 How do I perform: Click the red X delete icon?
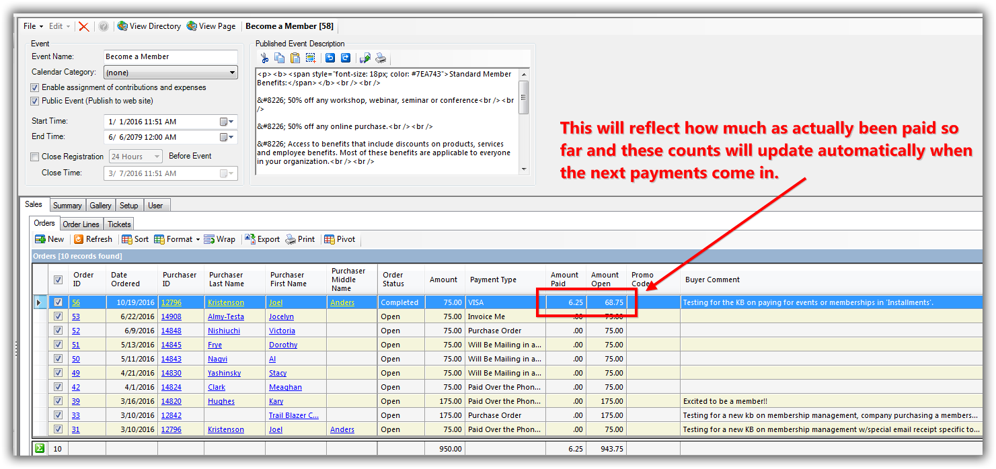(x=83, y=26)
